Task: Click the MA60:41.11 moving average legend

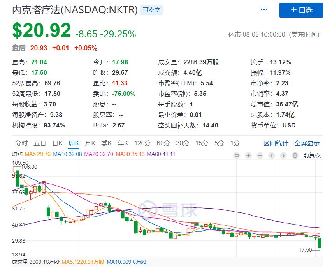Action: point(161,154)
